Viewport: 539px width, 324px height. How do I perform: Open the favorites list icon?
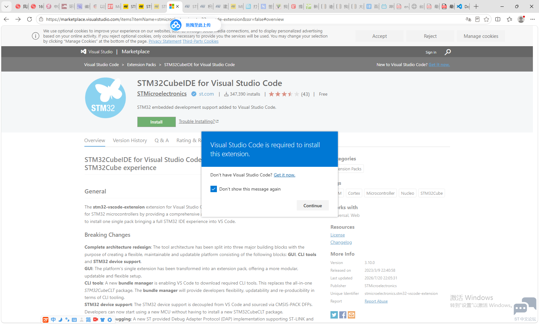tap(509, 19)
